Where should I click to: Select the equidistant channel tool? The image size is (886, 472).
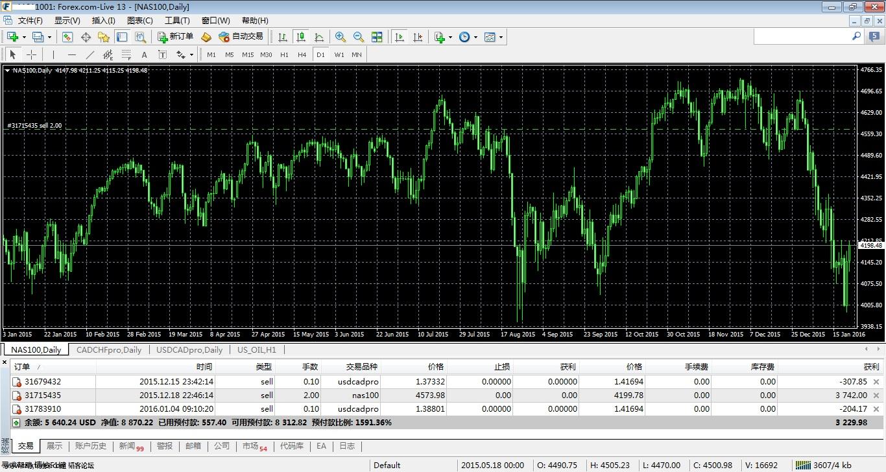point(108,54)
